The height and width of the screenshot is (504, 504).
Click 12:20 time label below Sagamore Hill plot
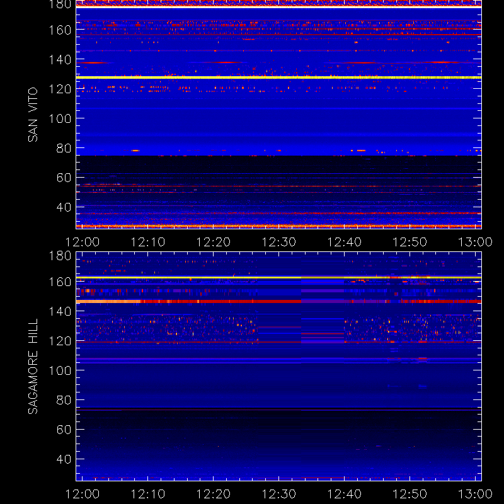(x=214, y=494)
